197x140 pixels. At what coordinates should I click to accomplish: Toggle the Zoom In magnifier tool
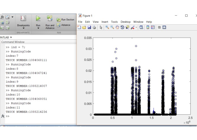point(107,27)
